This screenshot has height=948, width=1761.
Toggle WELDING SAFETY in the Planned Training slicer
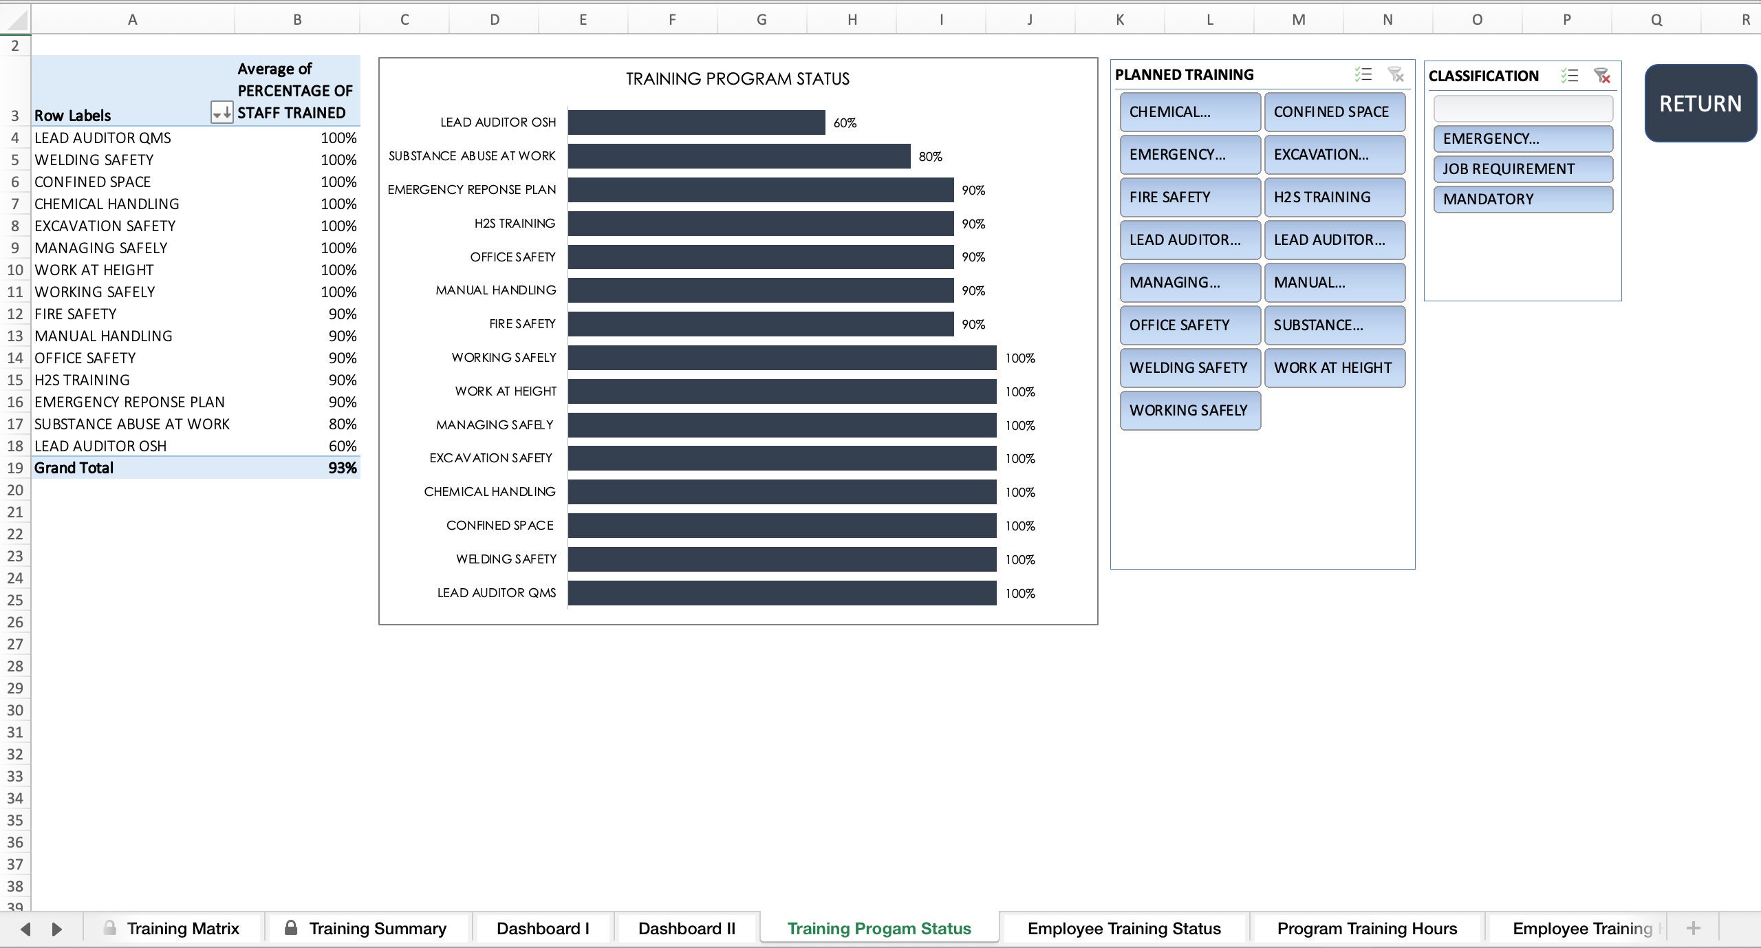point(1190,368)
